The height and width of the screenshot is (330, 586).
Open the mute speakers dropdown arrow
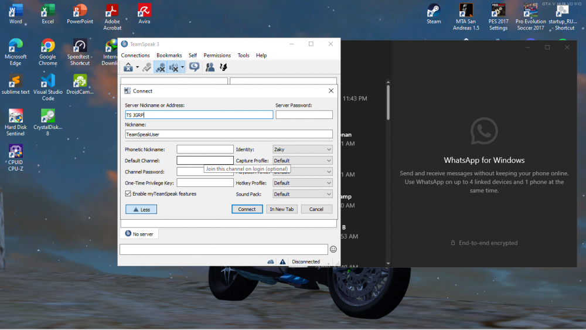(x=182, y=67)
